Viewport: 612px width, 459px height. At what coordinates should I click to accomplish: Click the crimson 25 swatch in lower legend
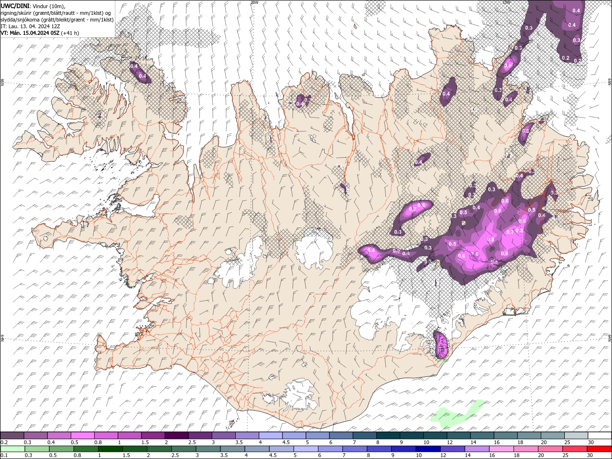pos(574,449)
